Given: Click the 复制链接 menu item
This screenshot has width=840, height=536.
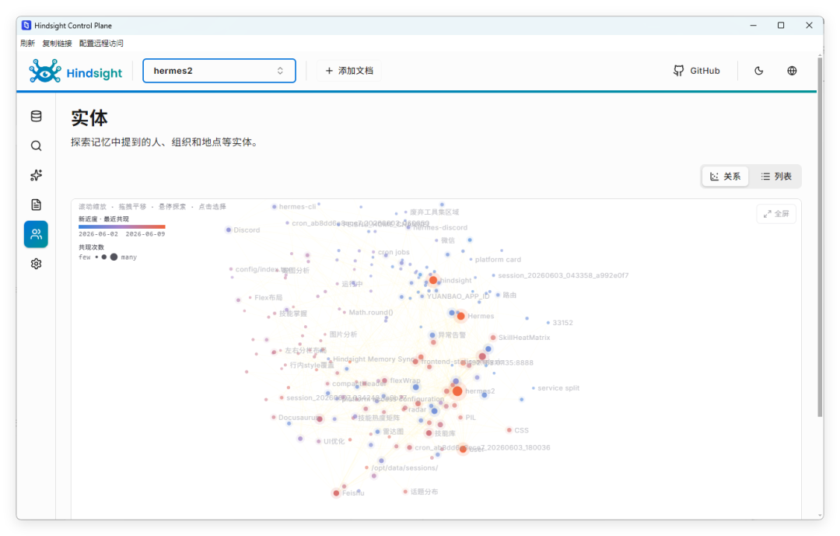Looking at the screenshot, I should tap(57, 44).
